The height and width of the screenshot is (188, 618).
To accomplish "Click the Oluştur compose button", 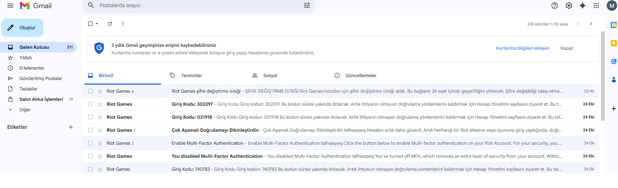I will [22, 28].
